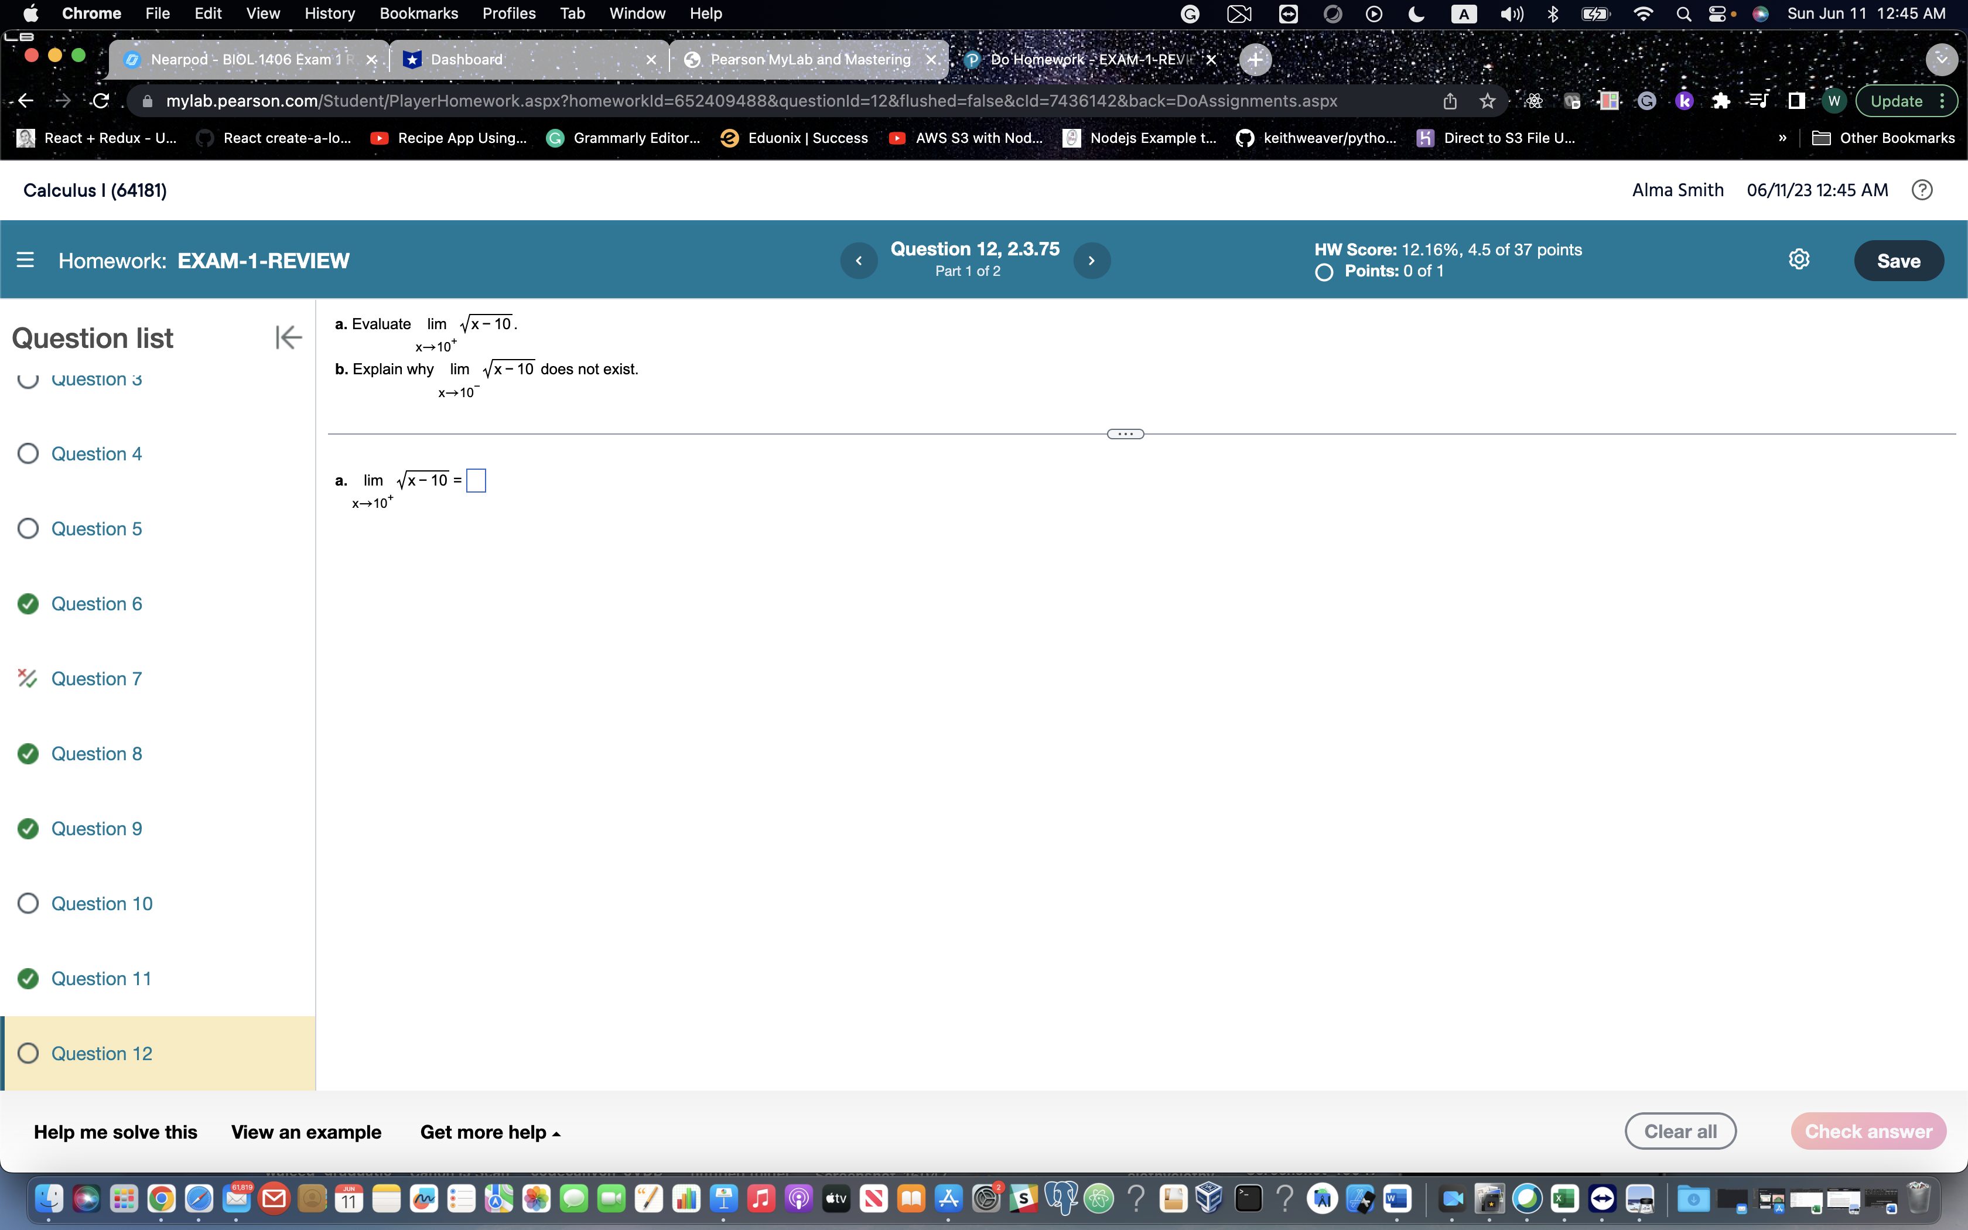The image size is (1968, 1230).
Task: Open Spotlight search from the menu bar
Action: [1683, 13]
